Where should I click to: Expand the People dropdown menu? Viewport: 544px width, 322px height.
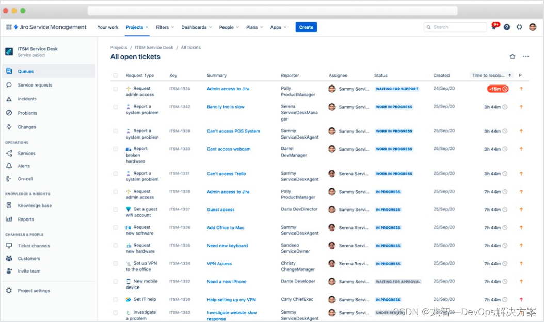click(229, 27)
